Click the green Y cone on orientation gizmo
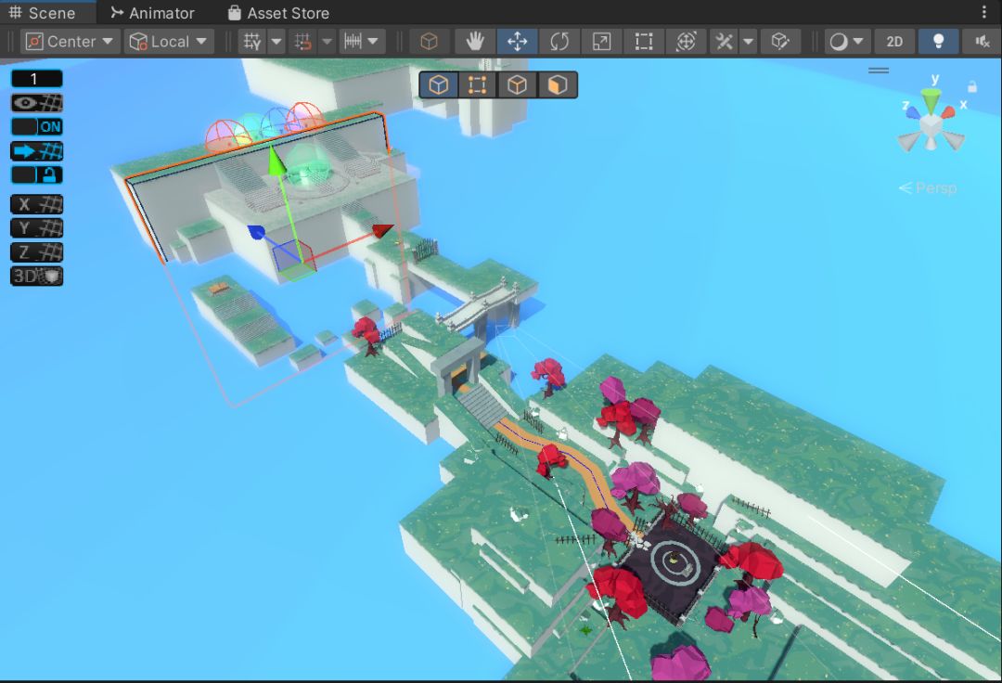 pyautogui.click(x=931, y=99)
